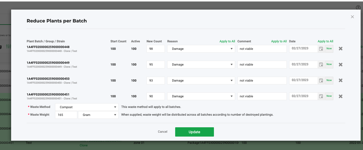The height and width of the screenshot is (150, 363).
Task: Edit New Count field showing 95
Action: [156, 65]
